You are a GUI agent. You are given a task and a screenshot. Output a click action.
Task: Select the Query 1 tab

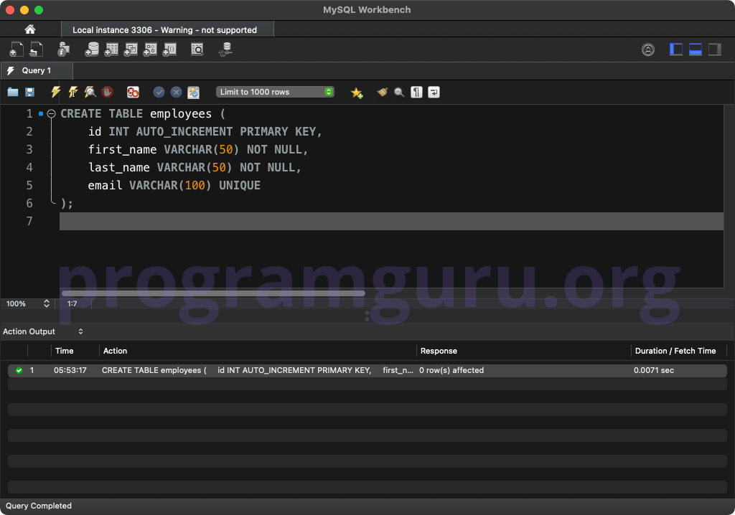click(37, 70)
